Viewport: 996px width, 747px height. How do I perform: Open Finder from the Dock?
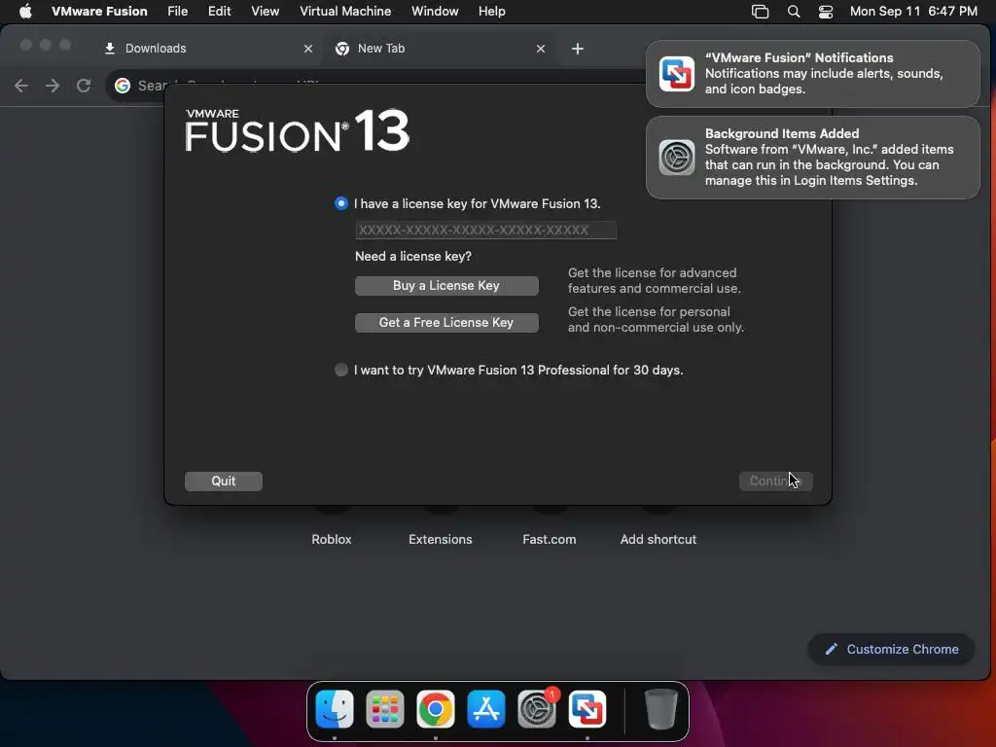click(335, 709)
